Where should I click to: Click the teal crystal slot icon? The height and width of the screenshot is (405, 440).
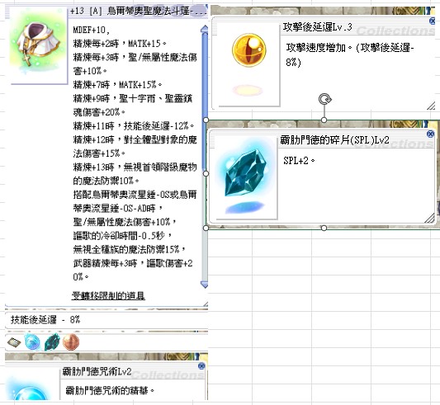[x=52, y=341]
